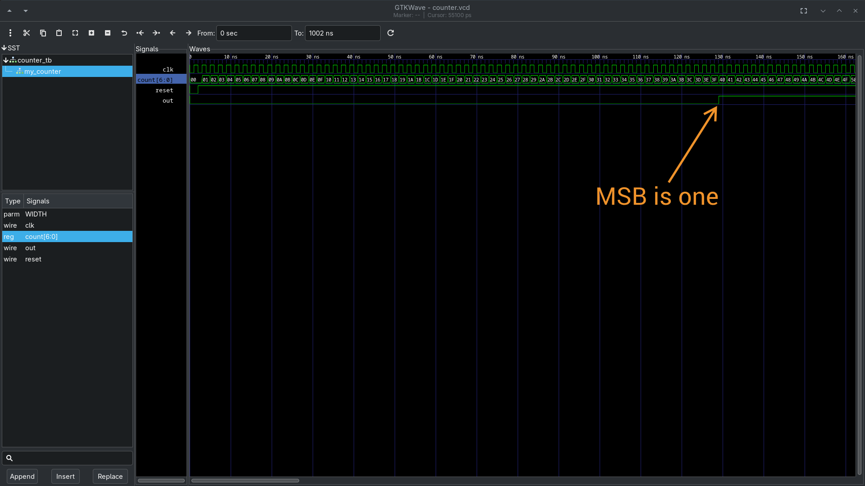
Task: Click the out signal rising edge
Action: tap(719, 100)
